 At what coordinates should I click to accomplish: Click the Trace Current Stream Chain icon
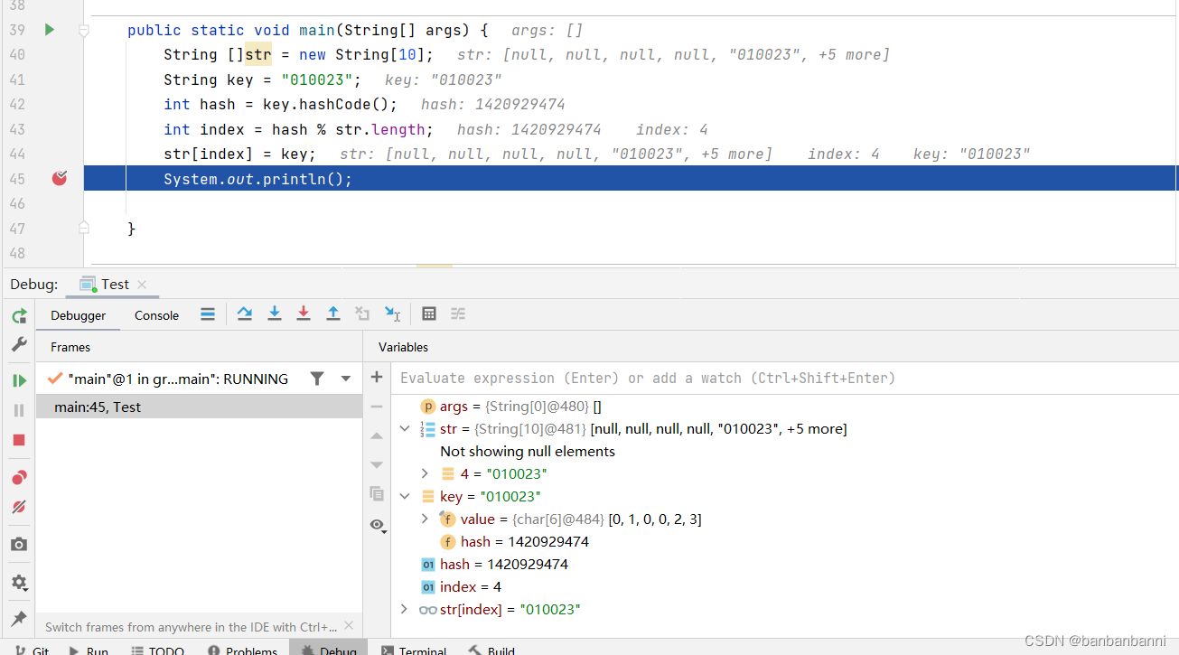[458, 313]
